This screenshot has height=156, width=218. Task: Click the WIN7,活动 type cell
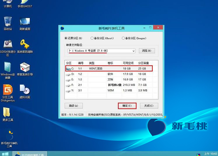tap(96, 69)
